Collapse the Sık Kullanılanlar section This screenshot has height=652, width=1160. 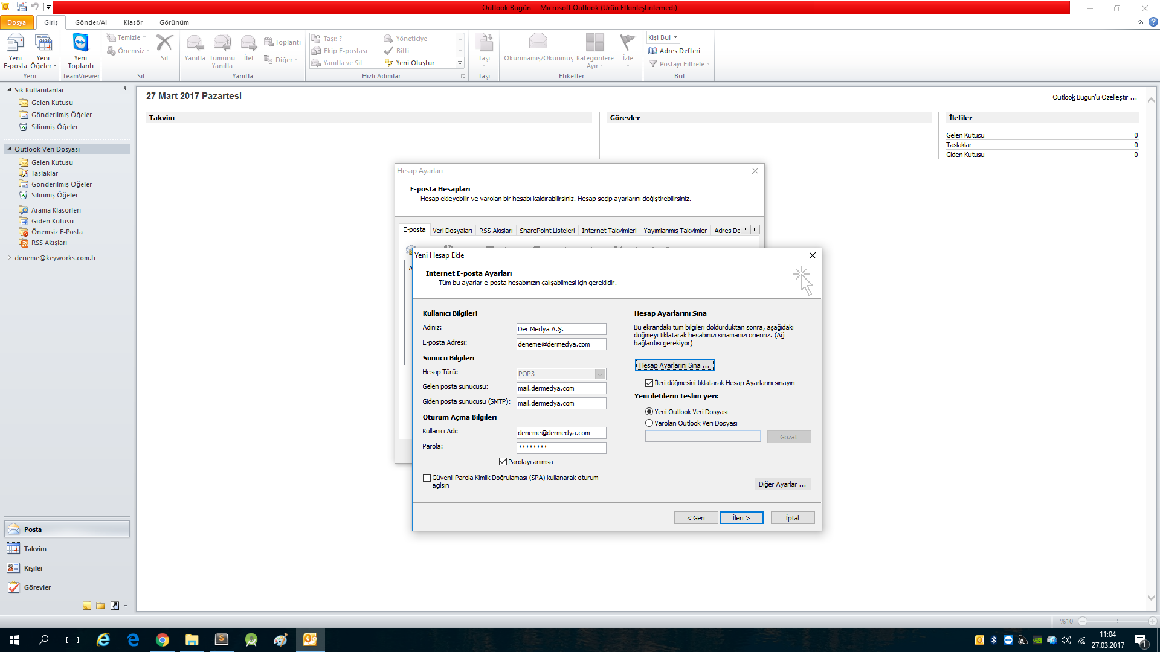(x=9, y=90)
